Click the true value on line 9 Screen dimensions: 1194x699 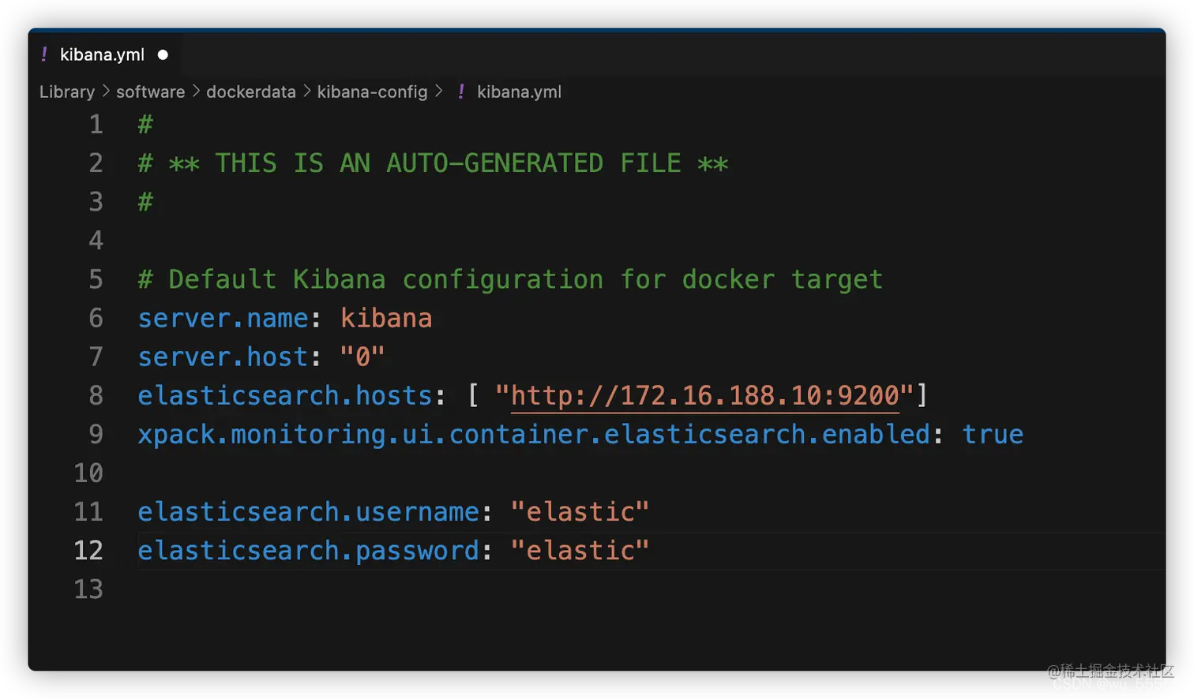pos(992,434)
